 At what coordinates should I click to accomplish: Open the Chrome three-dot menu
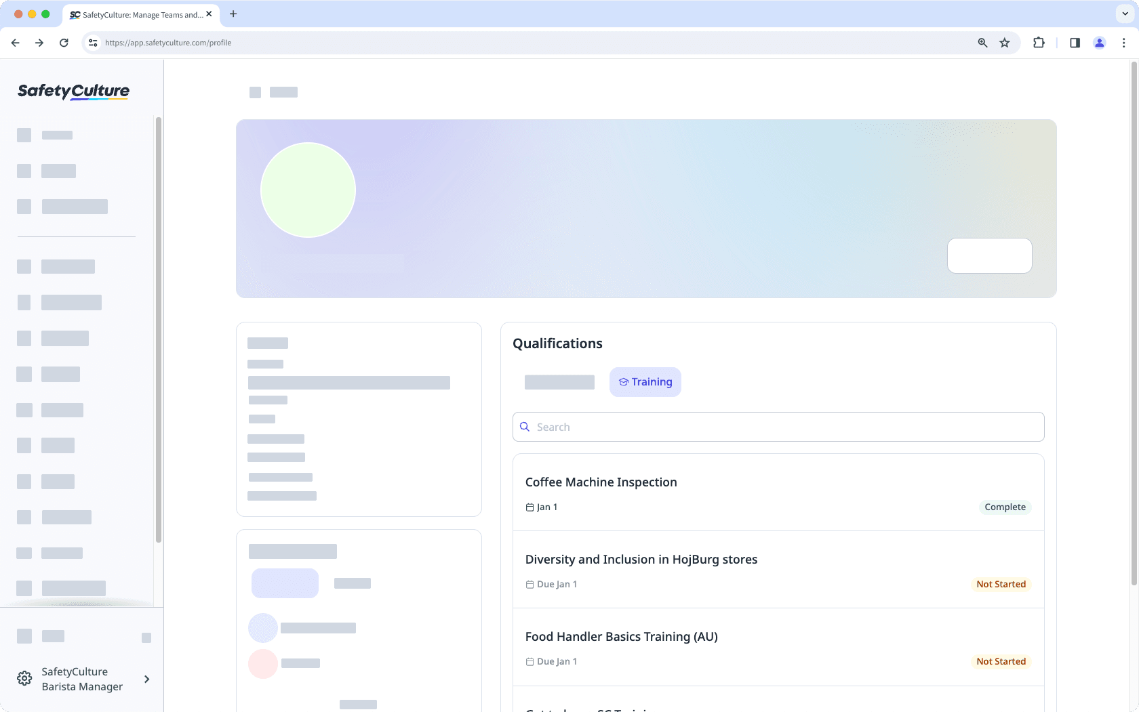[x=1124, y=43]
